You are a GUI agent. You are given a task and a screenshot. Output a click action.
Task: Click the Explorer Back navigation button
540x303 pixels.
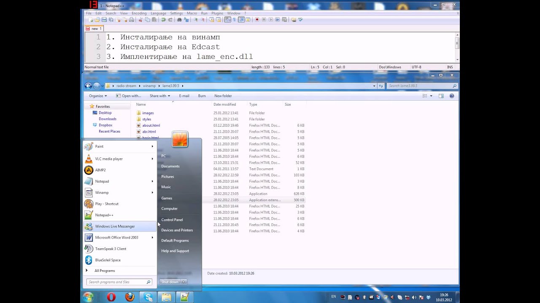[88, 86]
